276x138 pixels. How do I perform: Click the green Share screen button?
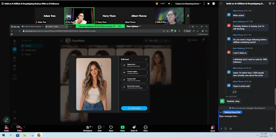coord(122,128)
